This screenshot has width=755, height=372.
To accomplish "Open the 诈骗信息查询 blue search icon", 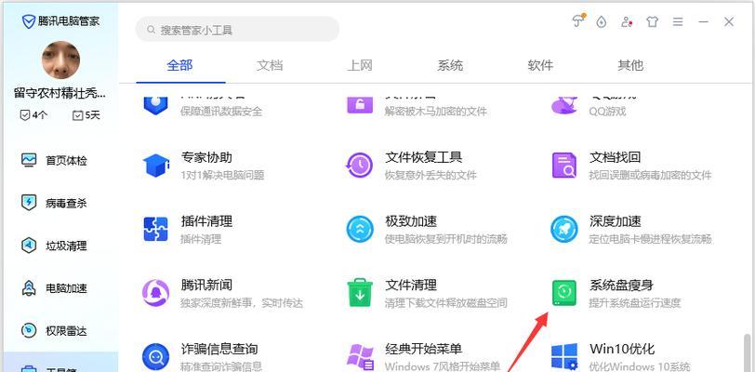I will (x=156, y=357).
